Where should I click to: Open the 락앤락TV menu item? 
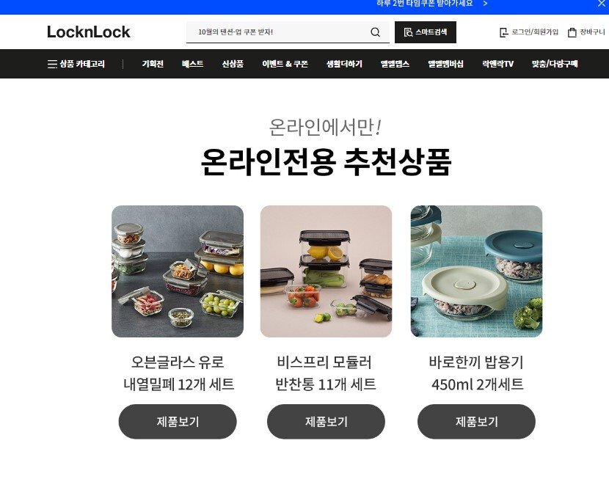click(x=498, y=64)
